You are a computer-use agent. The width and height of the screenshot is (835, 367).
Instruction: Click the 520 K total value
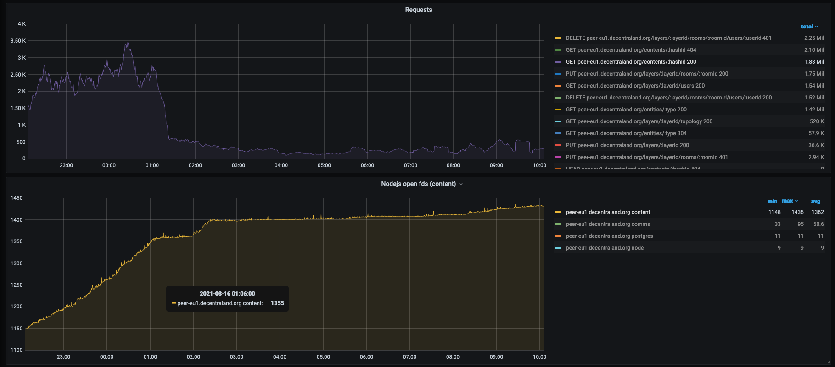point(817,121)
